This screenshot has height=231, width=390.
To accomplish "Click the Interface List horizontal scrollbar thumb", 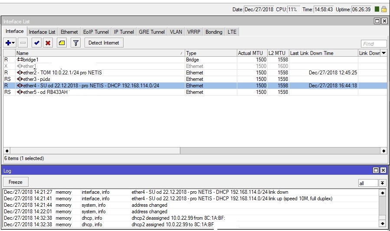I will [95, 151].
